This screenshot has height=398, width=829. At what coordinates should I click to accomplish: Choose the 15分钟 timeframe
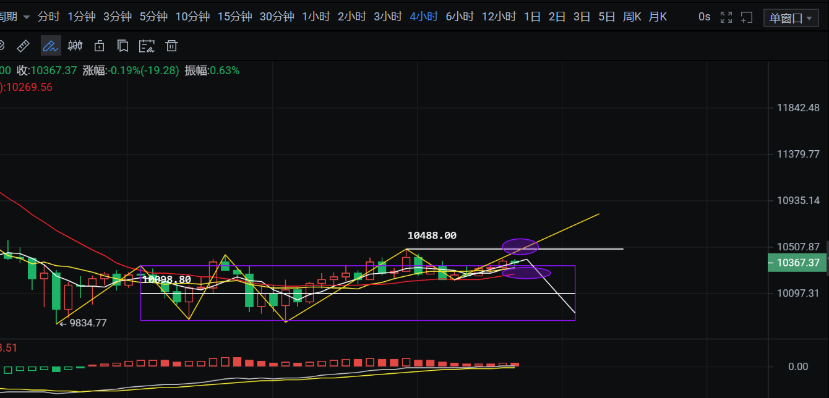point(234,17)
